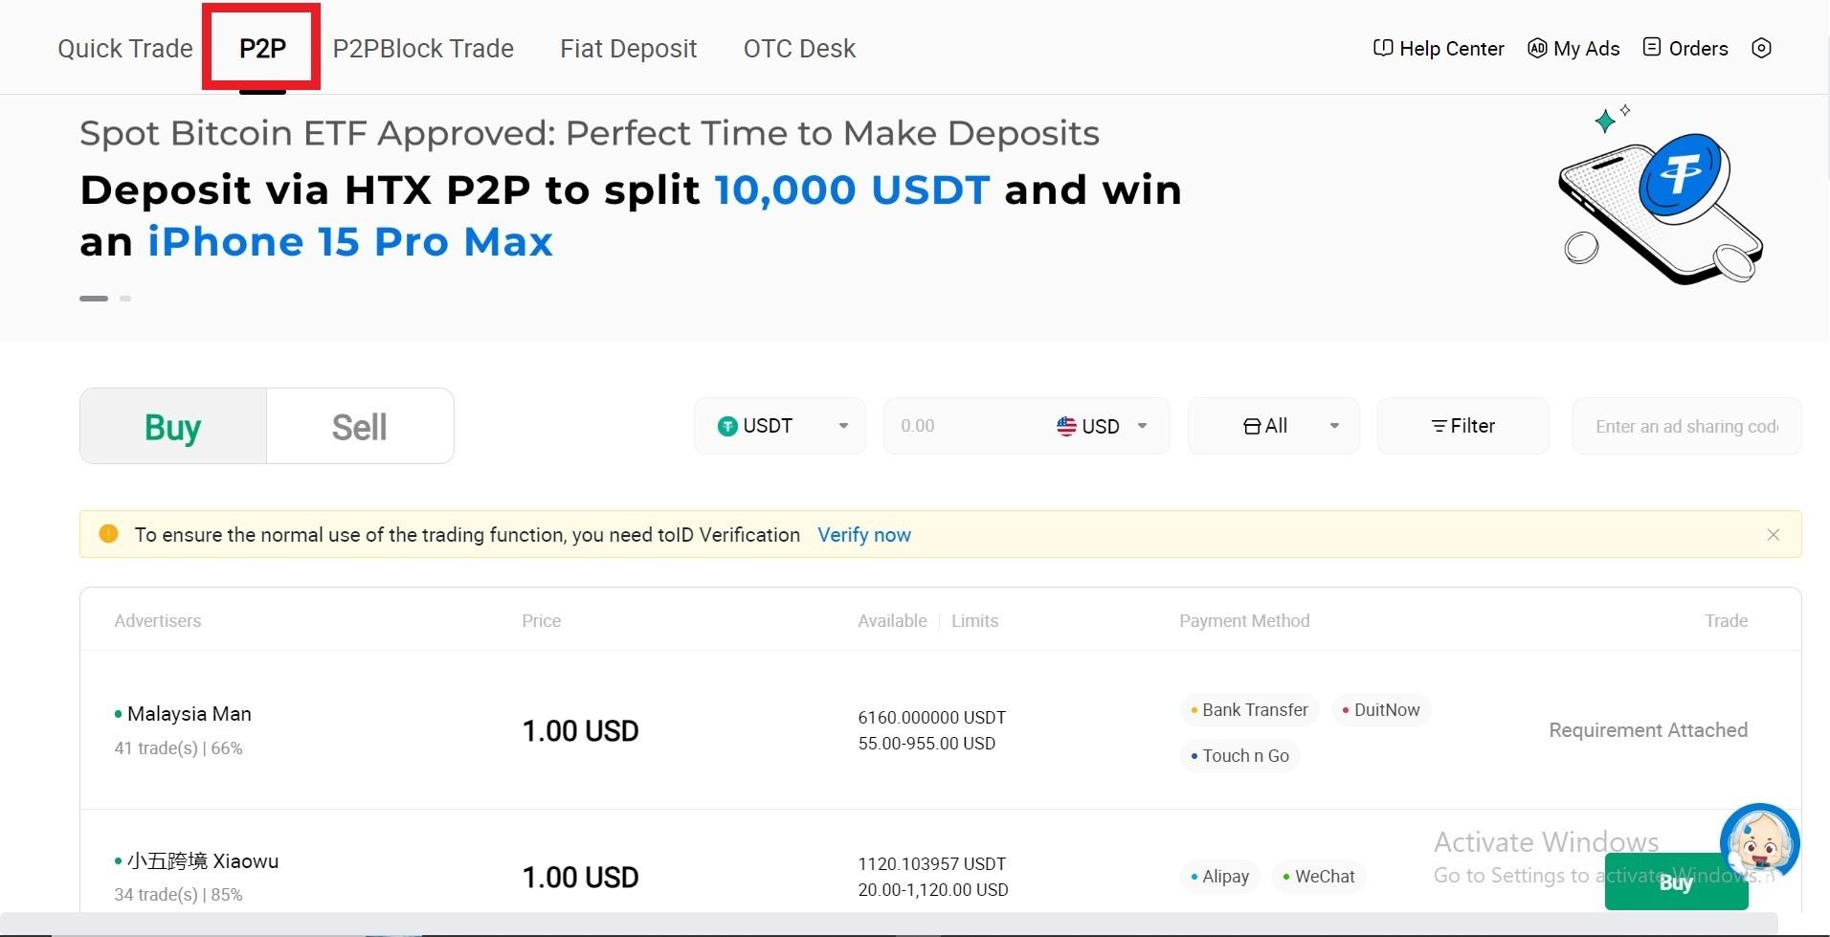View Orders list icon
Screen dimensions: 1830x937
coord(1652,47)
